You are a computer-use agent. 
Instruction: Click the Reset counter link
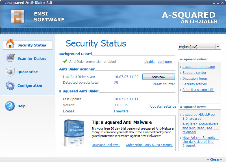coord(164,84)
